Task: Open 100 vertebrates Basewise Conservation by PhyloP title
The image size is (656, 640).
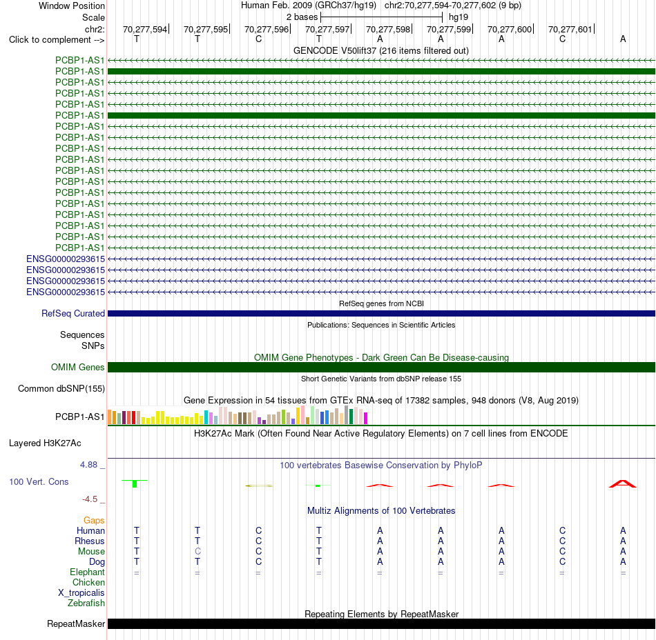Action: 381,465
